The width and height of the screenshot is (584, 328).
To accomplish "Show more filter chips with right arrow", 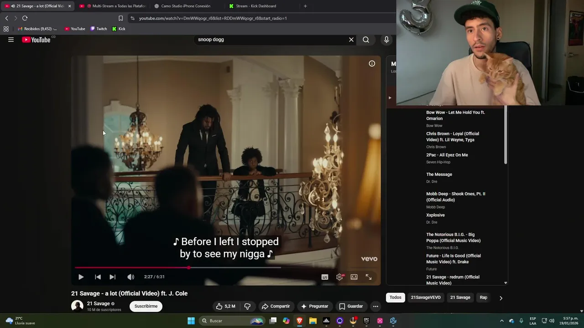I will point(501,298).
